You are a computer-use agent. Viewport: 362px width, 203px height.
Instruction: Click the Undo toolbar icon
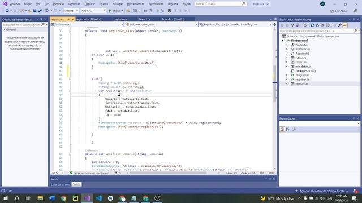(47, 11)
